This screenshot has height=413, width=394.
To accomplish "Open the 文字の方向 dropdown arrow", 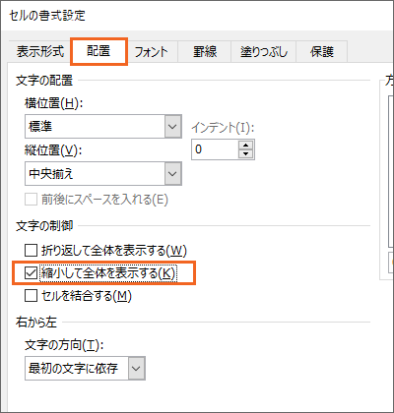I will click(x=136, y=369).
